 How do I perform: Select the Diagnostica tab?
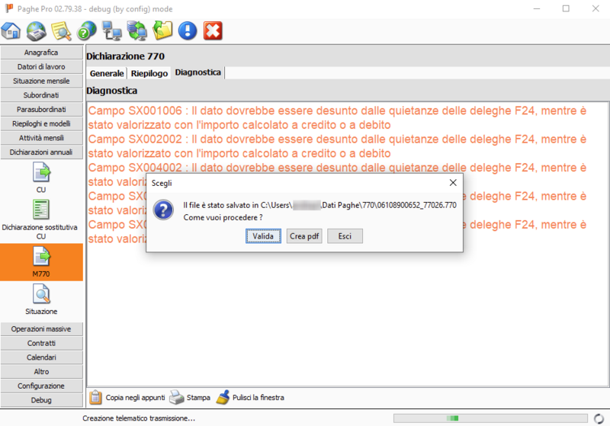tap(198, 72)
